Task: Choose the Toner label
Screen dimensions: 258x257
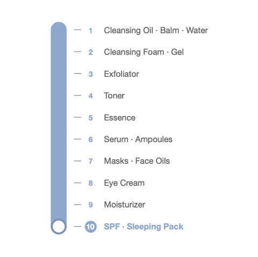Action: pyautogui.click(x=114, y=96)
